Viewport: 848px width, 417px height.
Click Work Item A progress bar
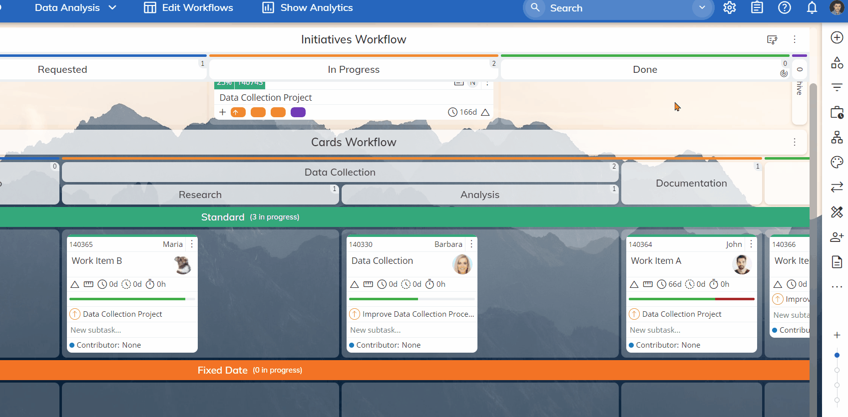point(692,299)
